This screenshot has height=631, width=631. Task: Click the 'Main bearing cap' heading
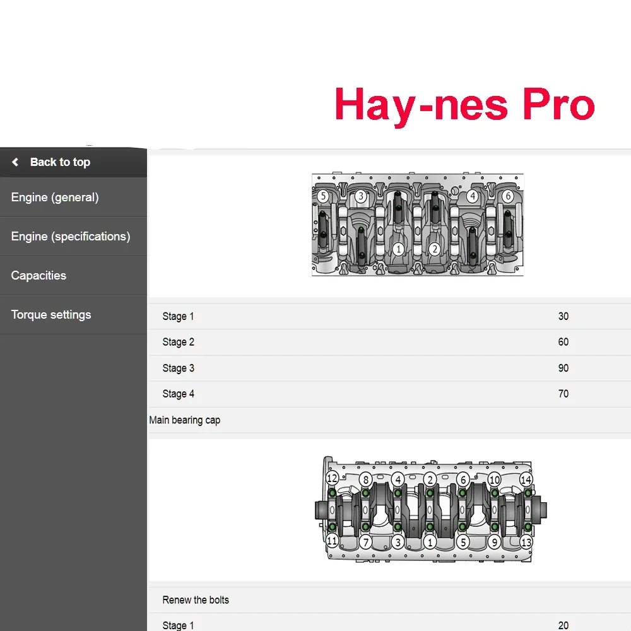185,420
